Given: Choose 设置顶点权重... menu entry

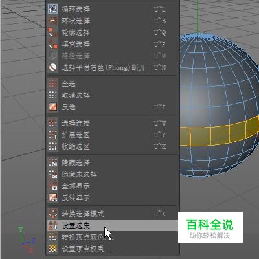Looking at the screenshot, I should pyautogui.click(x=112, y=249).
